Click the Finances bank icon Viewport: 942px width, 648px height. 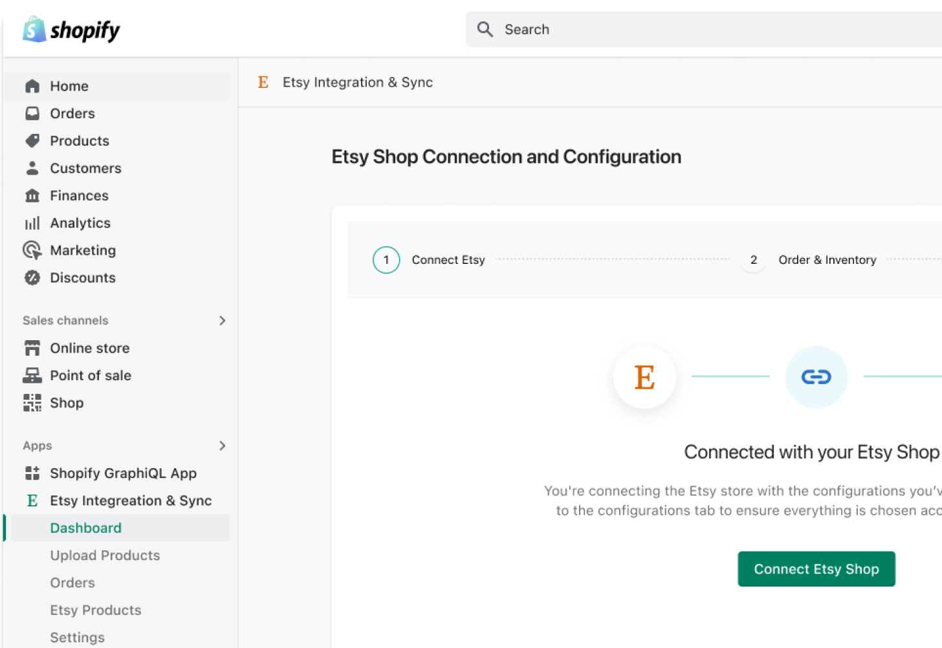[32, 195]
